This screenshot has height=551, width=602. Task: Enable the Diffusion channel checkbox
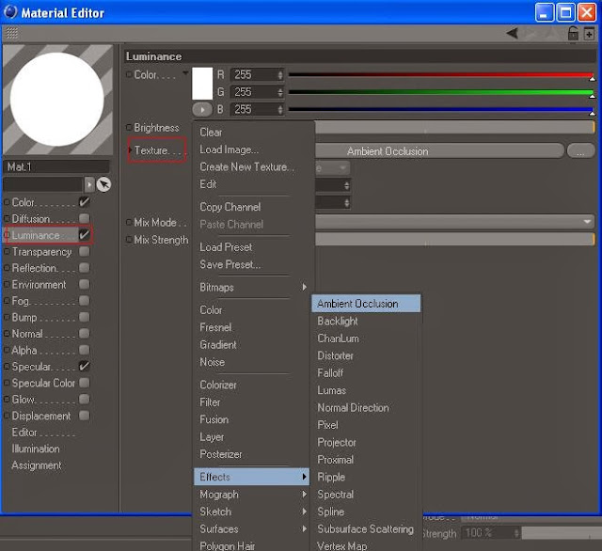(x=84, y=218)
